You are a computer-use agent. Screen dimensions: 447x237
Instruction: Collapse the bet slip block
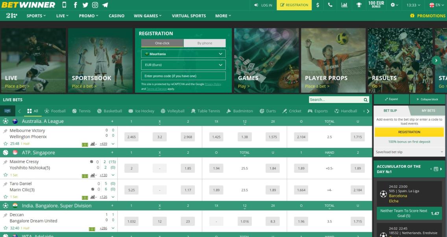click(427, 99)
